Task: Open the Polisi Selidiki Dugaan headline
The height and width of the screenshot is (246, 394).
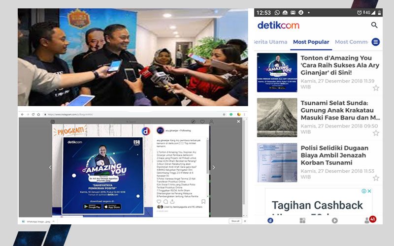Action: pyautogui.click(x=340, y=156)
